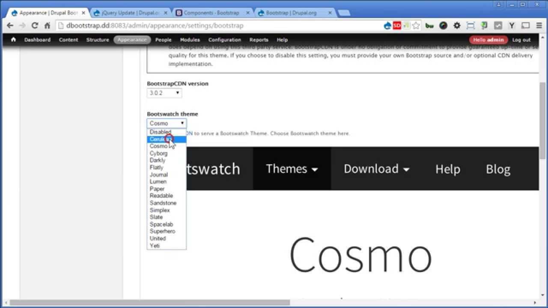Select Cyborg theme option
548x308 pixels.
click(167, 153)
